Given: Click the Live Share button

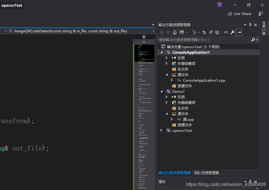Looking at the screenshot, I should tap(239, 14).
